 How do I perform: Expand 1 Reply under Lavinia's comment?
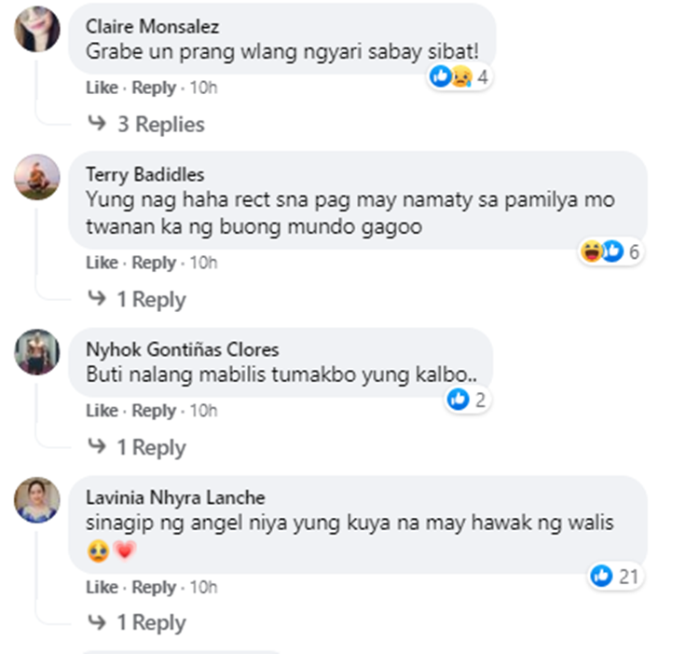coord(137,622)
